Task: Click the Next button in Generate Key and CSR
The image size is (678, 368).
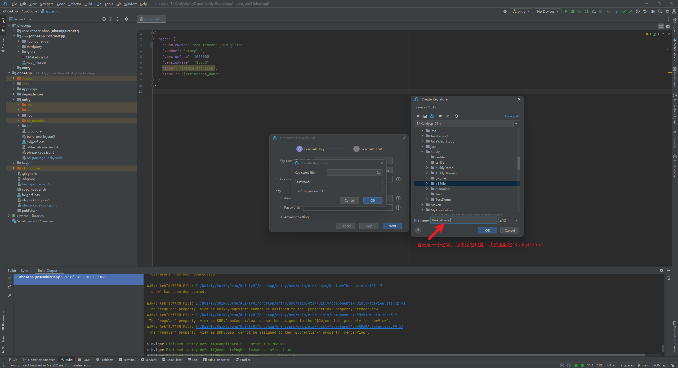Action: click(x=392, y=226)
